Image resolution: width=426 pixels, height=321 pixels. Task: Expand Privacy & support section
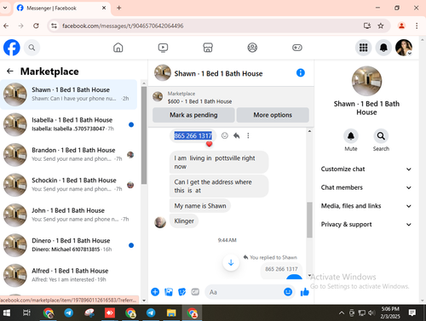pyautogui.click(x=366, y=225)
